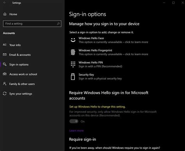Click the Accounts section heading
Screen dimensions: 185x151
click(x=9, y=33)
